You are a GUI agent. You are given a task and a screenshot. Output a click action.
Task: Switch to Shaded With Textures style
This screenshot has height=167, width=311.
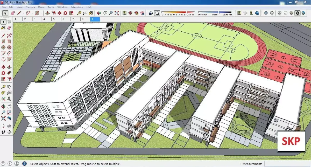coord(297,13)
